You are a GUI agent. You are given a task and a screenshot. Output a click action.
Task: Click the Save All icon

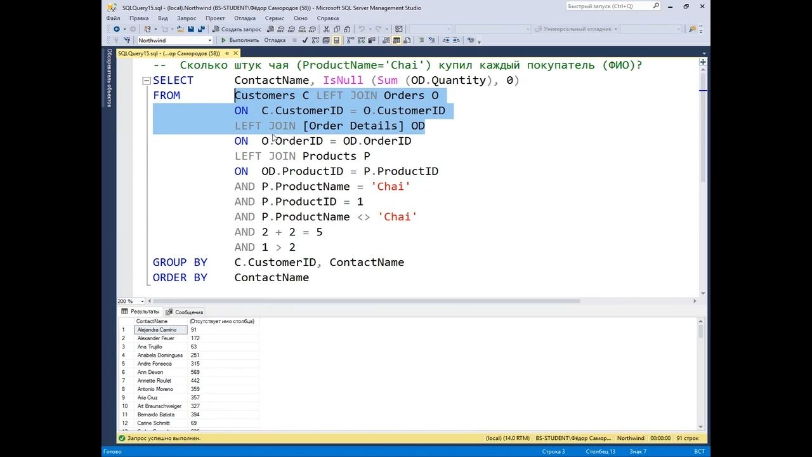click(x=202, y=29)
